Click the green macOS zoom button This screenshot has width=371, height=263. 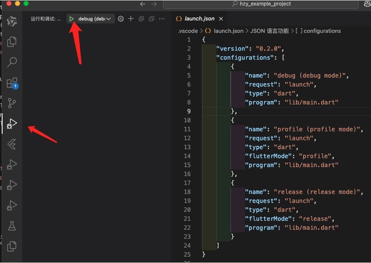tap(26, 3)
